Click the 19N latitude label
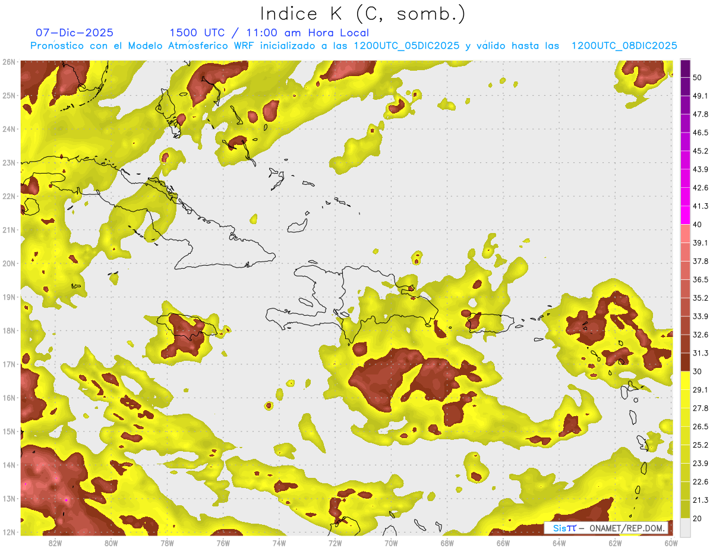 tap(9, 297)
